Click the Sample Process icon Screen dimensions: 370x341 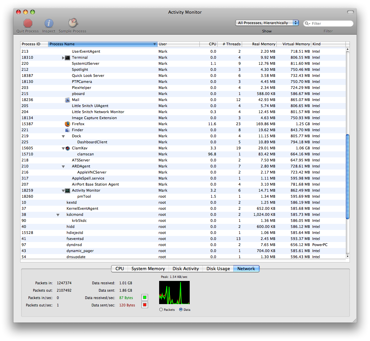(x=73, y=23)
